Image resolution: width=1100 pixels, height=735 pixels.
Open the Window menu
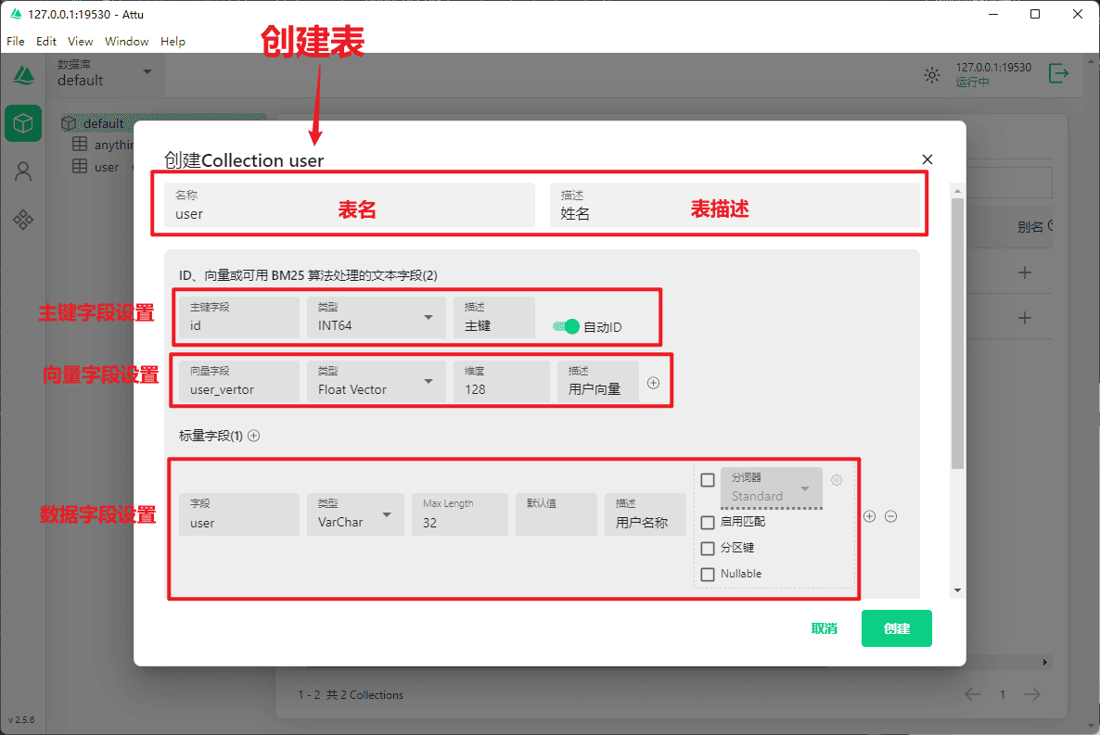(x=126, y=42)
